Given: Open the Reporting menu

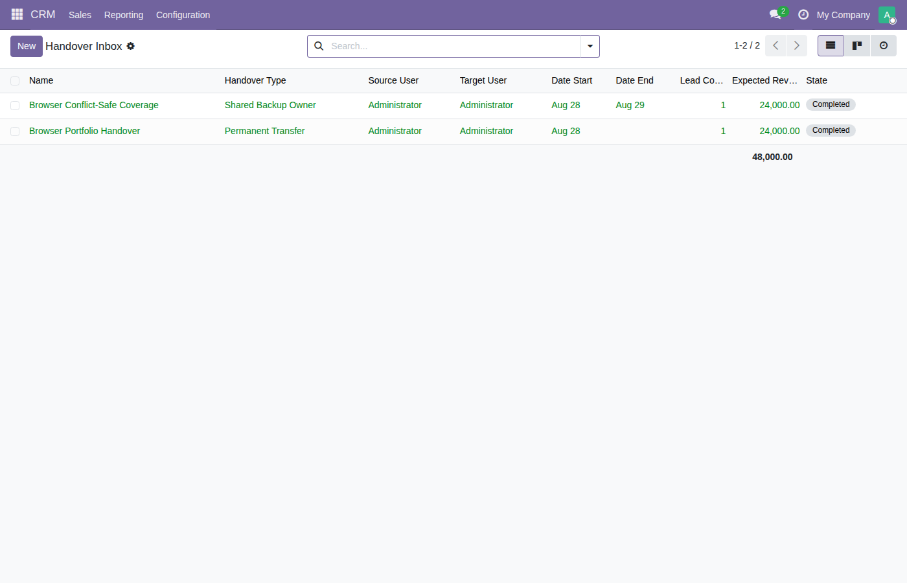Looking at the screenshot, I should (x=124, y=15).
